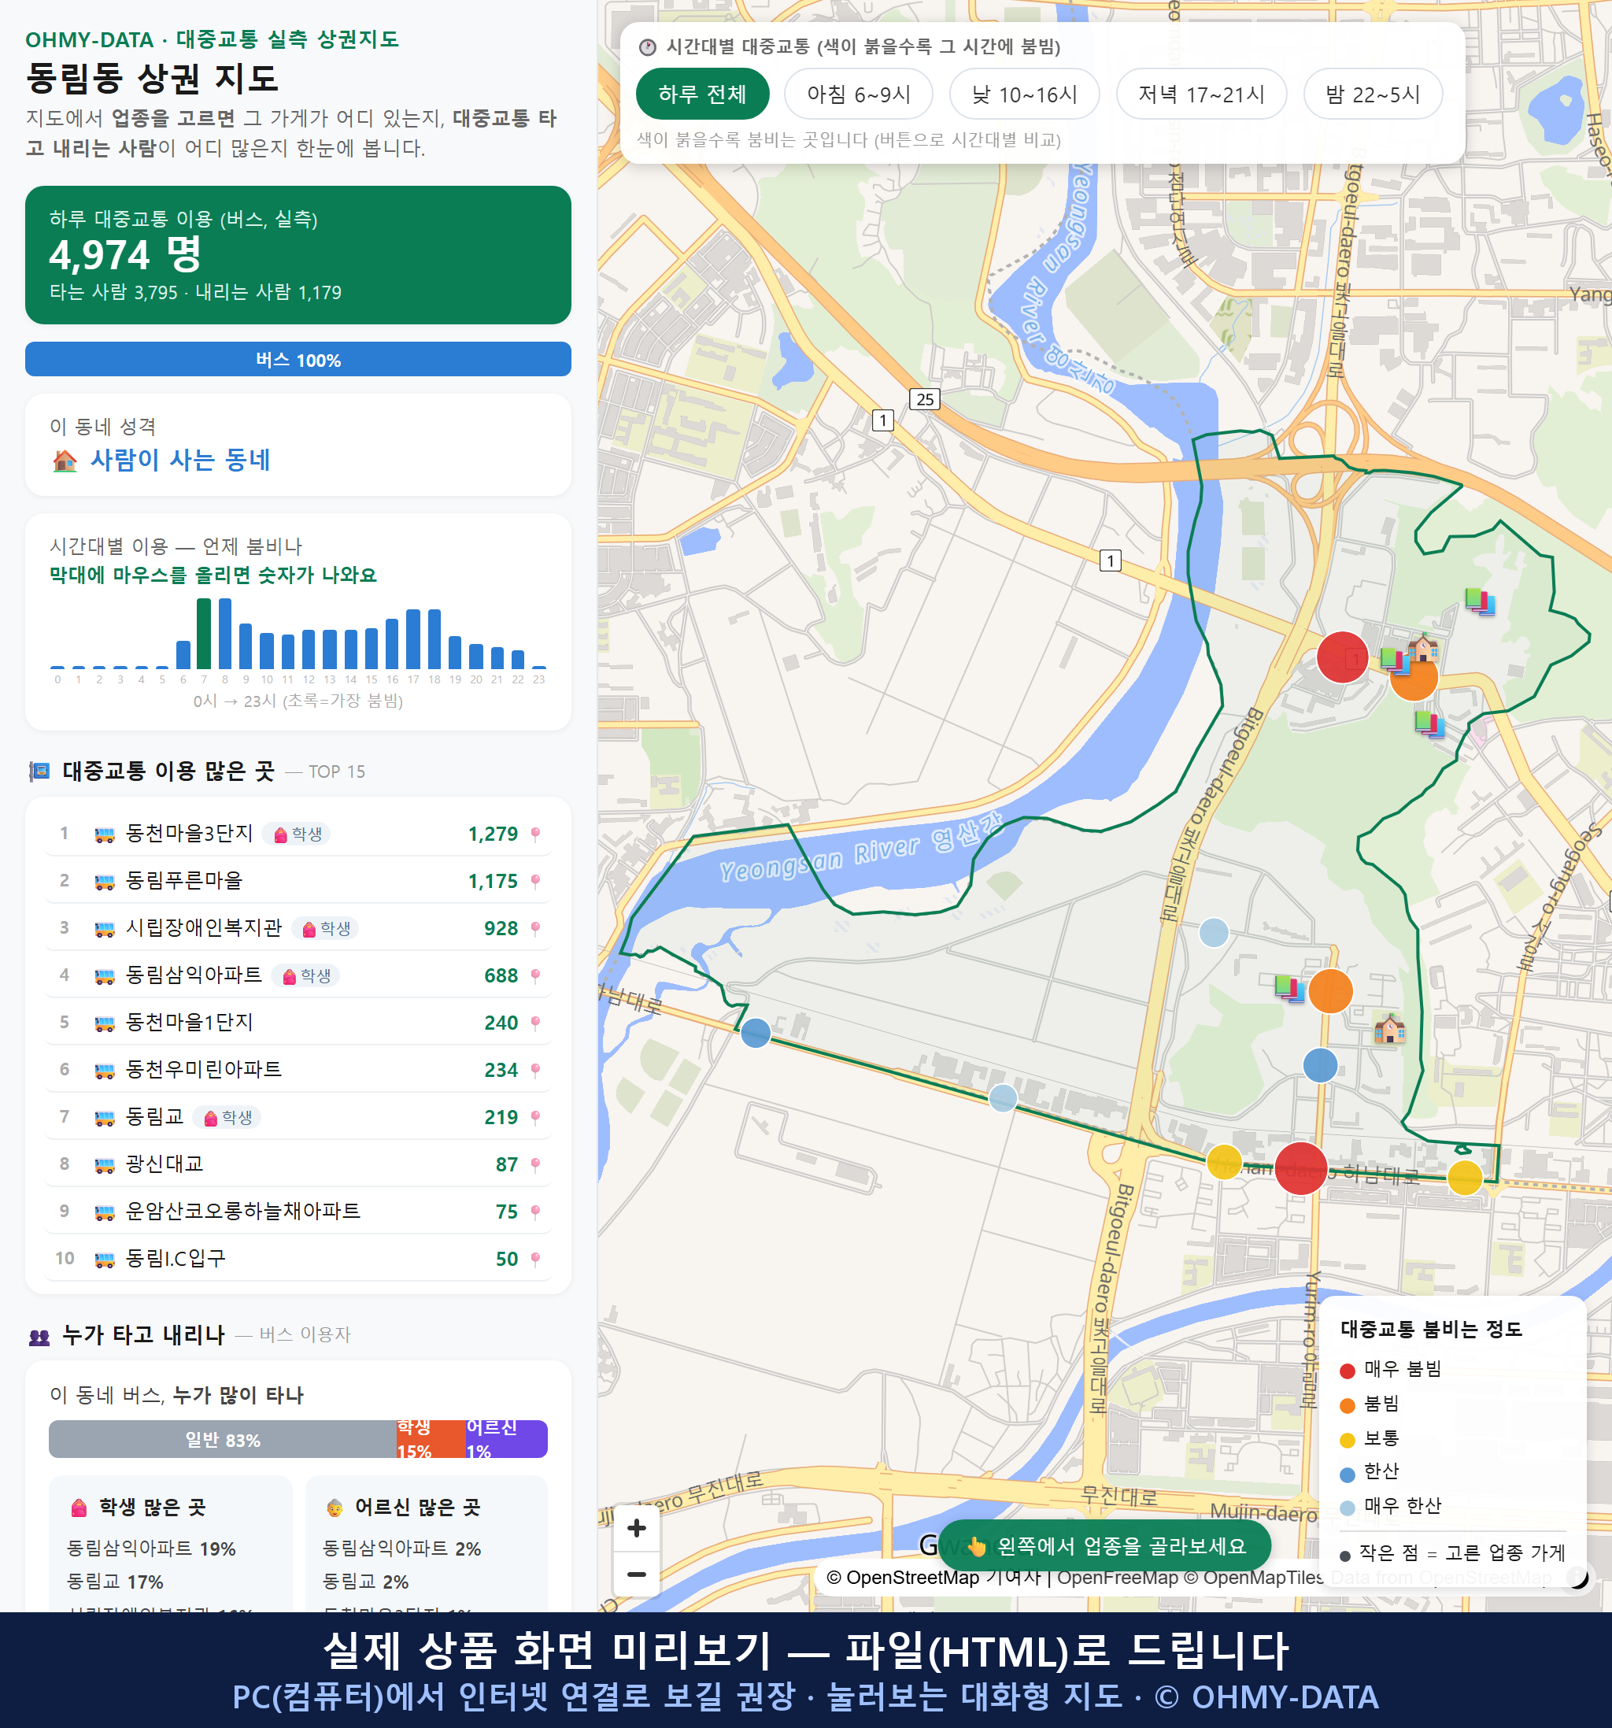The image size is (1612, 1728).
Task: Click the blue circle marker at the bridge west end
Action: click(755, 1033)
